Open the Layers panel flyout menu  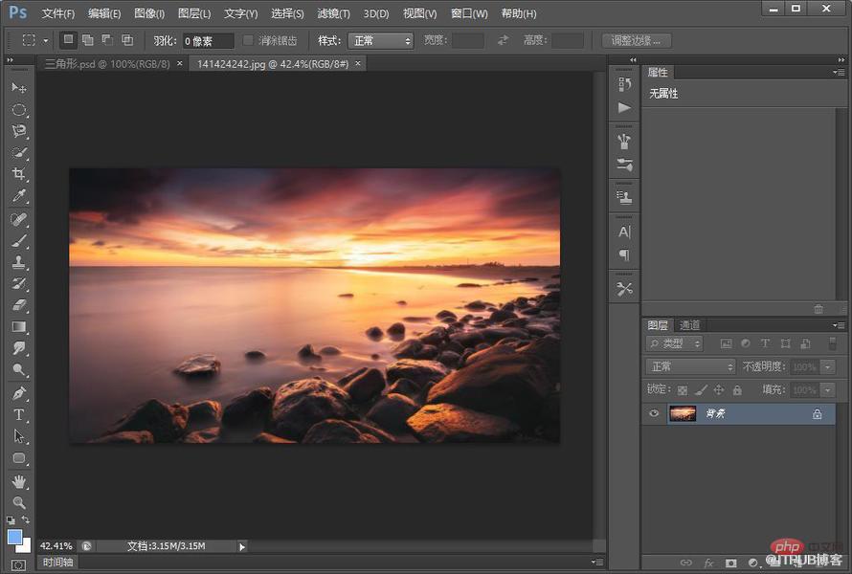[x=839, y=325]
